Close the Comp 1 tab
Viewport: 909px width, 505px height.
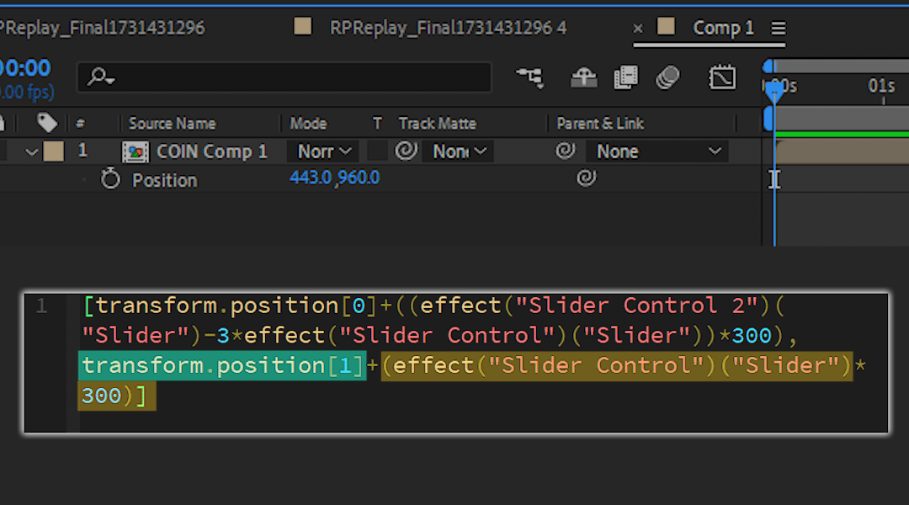pyautogui.click(x=638, y=29)
